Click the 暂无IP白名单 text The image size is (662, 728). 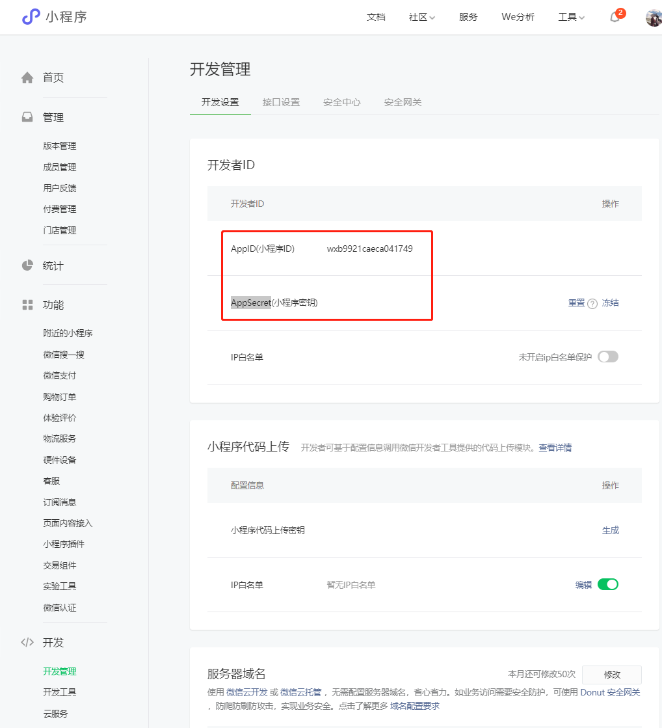pos(351,585)
